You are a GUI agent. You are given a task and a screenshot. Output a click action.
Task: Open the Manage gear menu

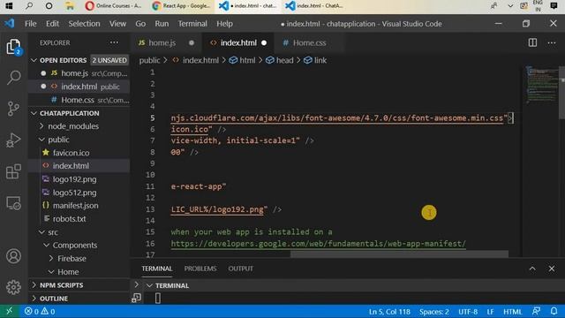(14, 287)
